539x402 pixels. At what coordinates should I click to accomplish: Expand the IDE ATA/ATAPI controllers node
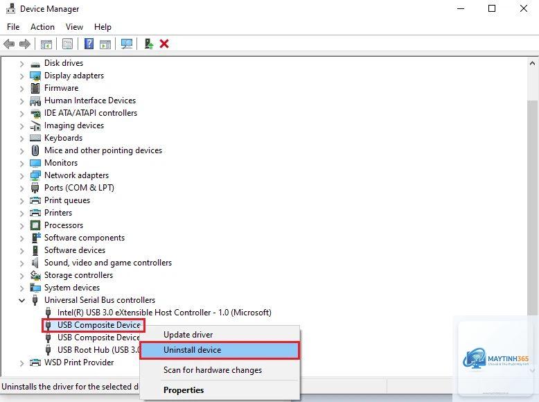click(21, 114)
